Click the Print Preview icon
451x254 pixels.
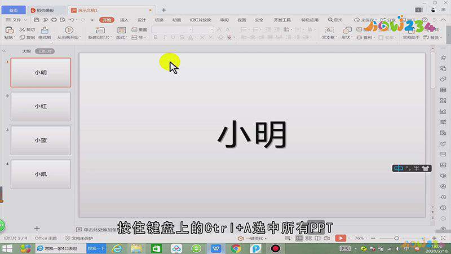coord(63,20)
